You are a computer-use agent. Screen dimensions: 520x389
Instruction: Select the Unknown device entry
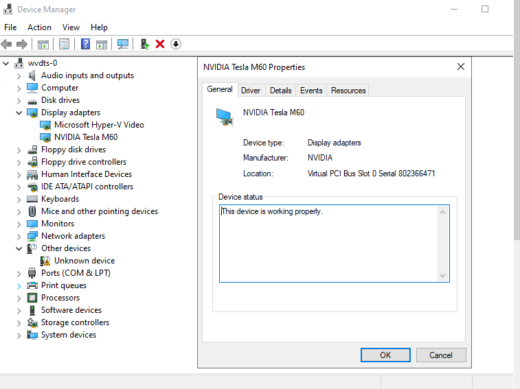84,261
